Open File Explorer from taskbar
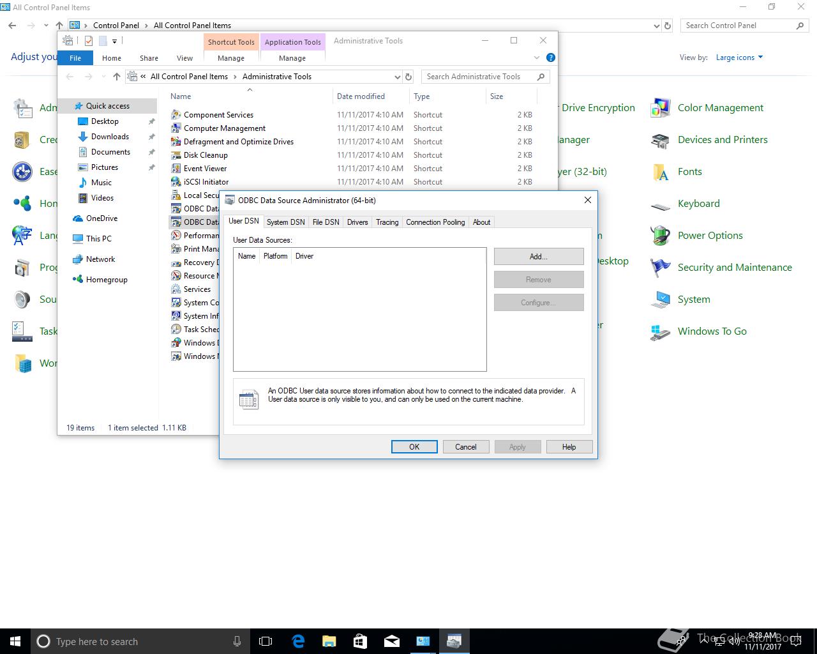The image size is (817, 654). (329, 641)
